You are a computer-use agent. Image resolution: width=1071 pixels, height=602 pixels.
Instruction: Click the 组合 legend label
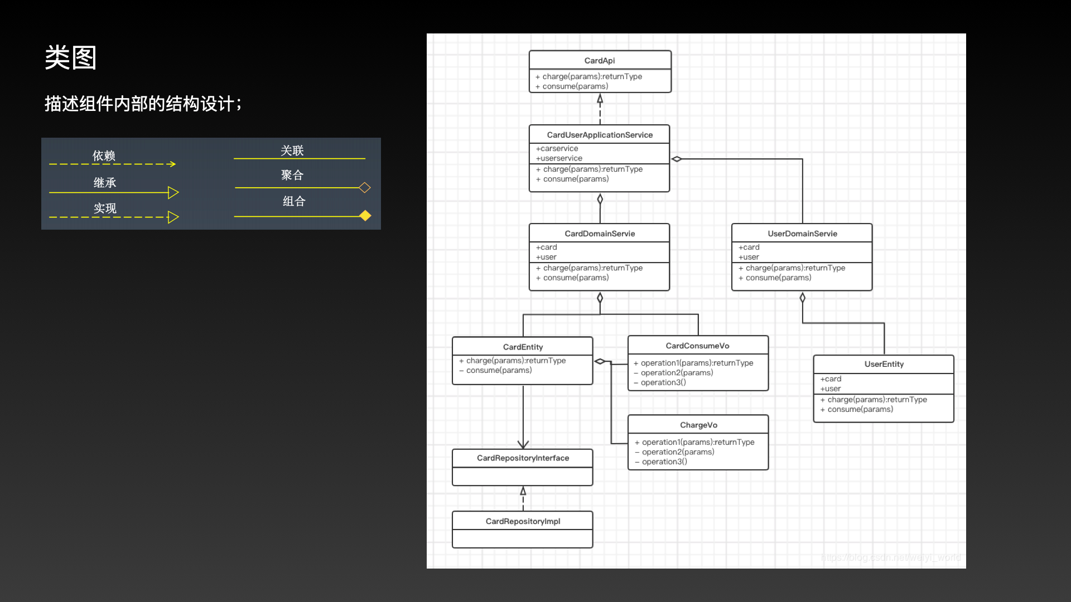[x=294, y=201]
